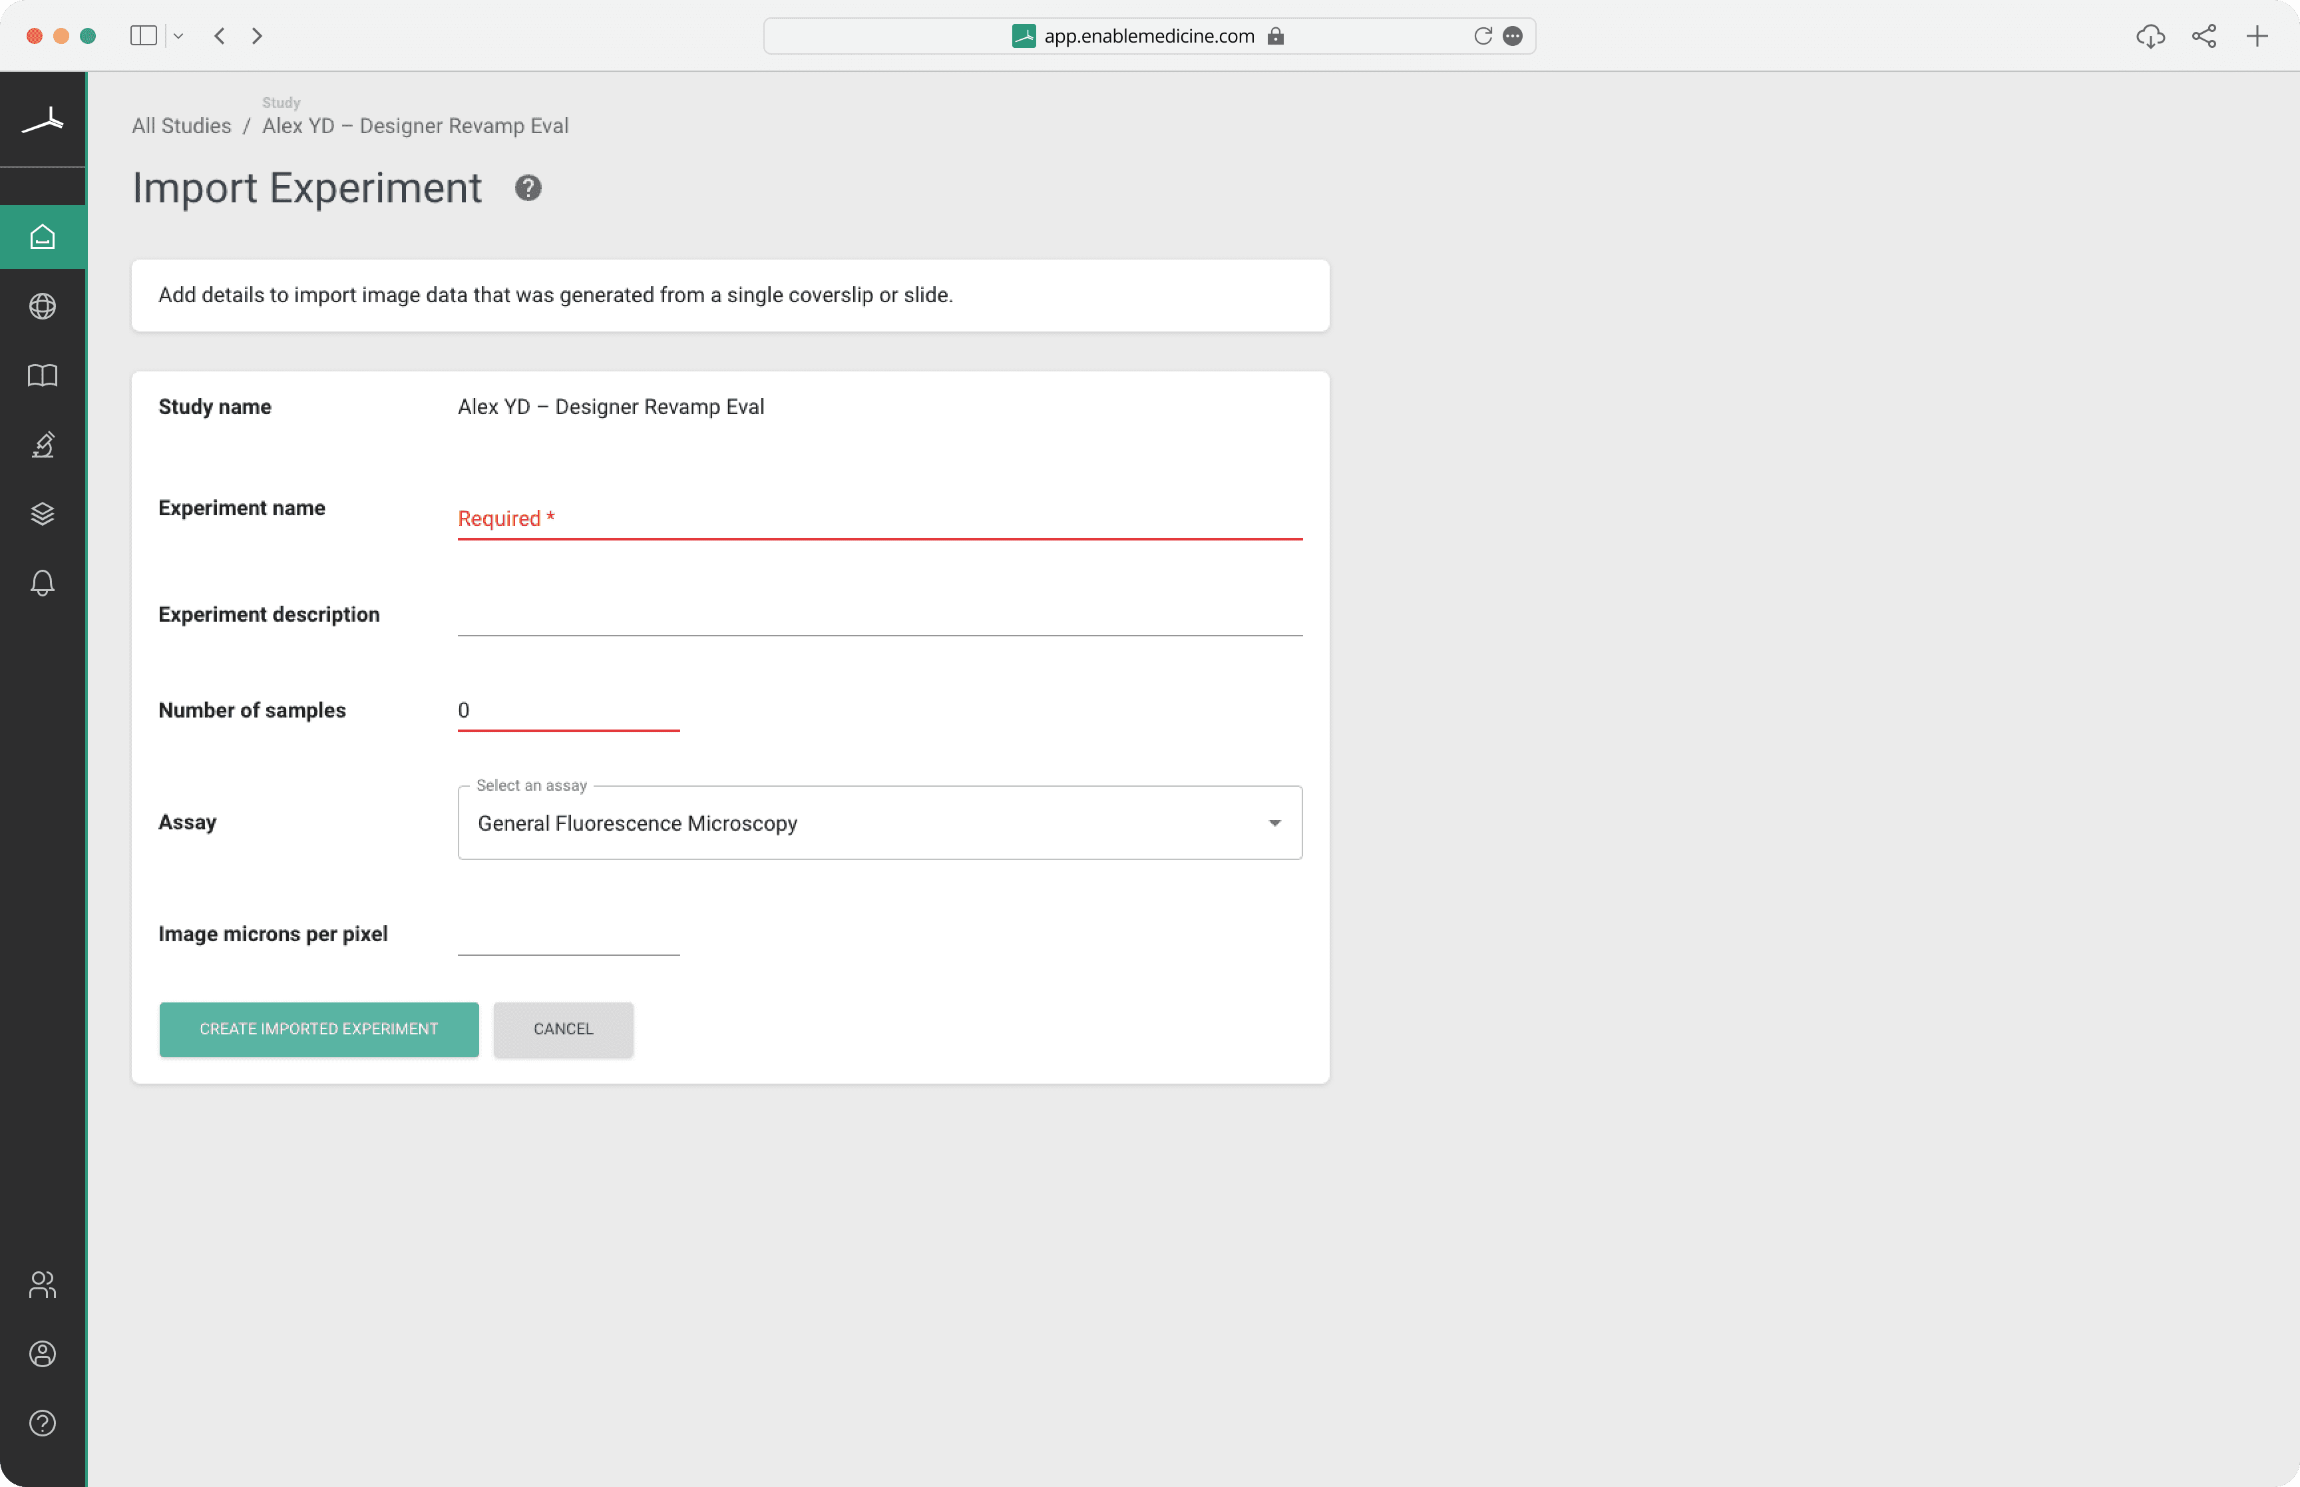Click Create Imported Experiment button
This screenshot has height=1487, width=2300.
319,1028
